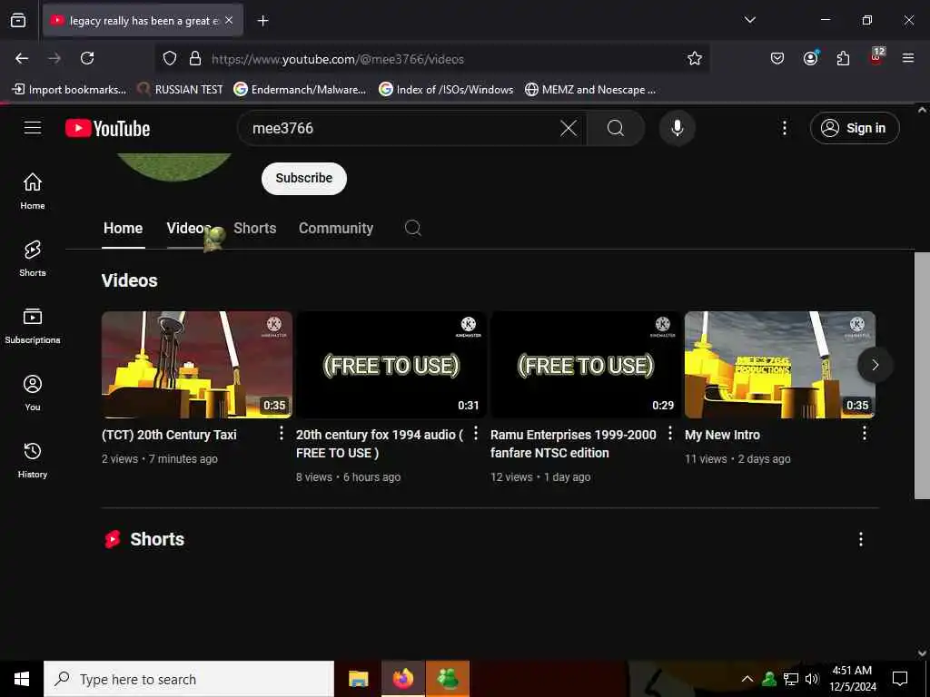Open Firefox View in tab bar
The image size is (930, 697).
(18, 20)
